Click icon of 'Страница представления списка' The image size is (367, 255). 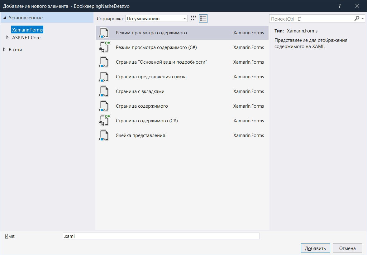(104, 77)
